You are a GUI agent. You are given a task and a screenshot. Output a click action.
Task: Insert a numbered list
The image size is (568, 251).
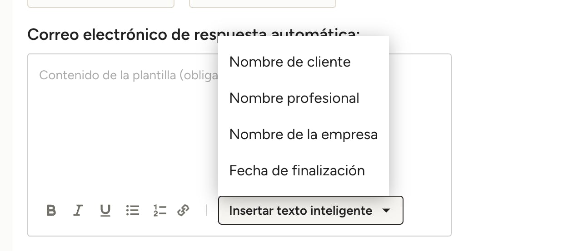(160, 210)
